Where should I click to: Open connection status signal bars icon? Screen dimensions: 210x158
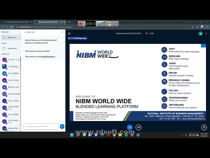tap(200, 34)
